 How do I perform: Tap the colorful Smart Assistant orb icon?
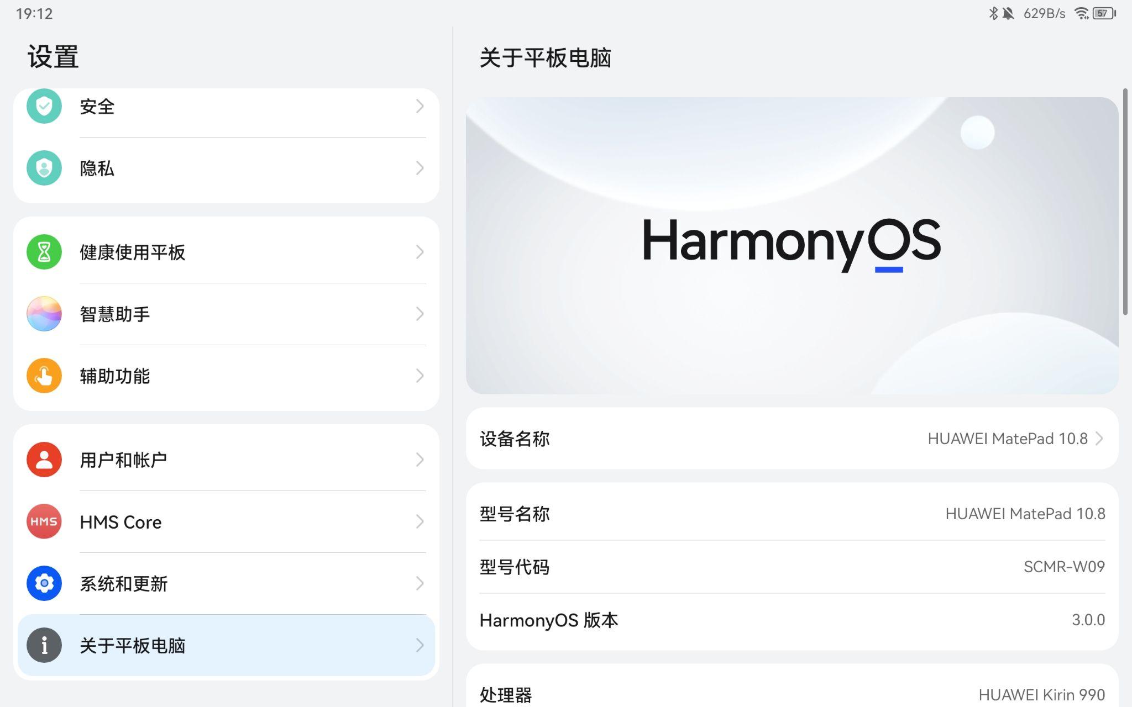click(x=44, y=314)
